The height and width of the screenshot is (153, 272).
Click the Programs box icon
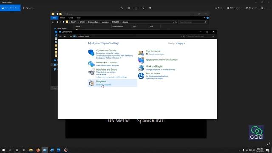coord(91,83)
